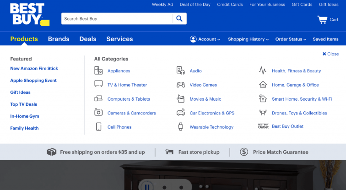Viewport: 346px width, 190px height.
Task: Open the Weekly Ad link
Action: [x=162, y=5]
